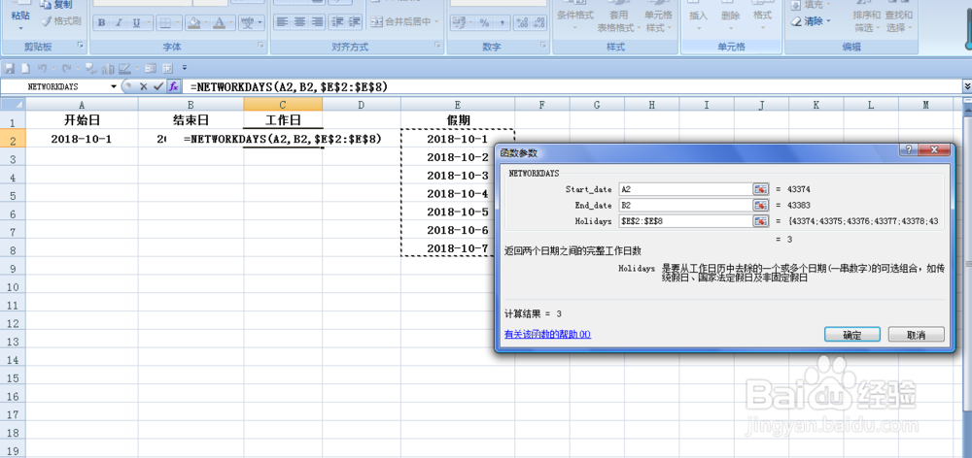Center cell text horizontally
Image resolution: width=972 pixels, height=458 pixels.
(x=300, y=21)
